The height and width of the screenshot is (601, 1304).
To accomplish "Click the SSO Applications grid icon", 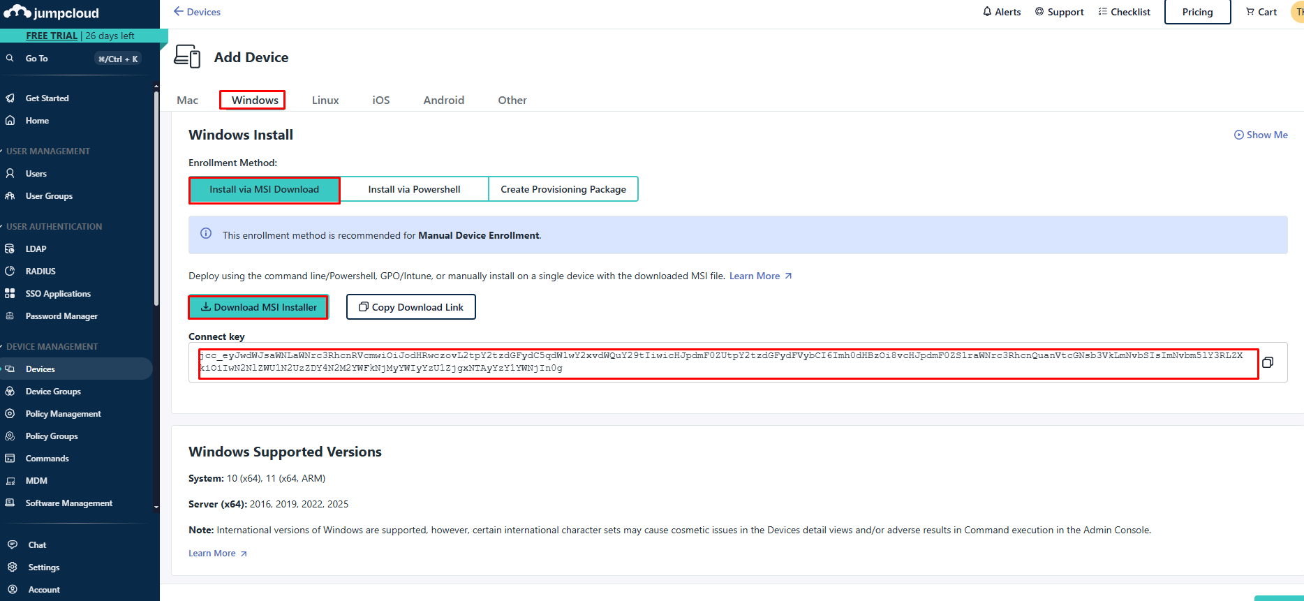I will point(10,294).
